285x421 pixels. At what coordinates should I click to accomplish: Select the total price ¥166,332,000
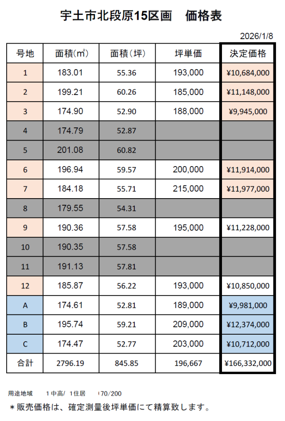coord(248,363)
